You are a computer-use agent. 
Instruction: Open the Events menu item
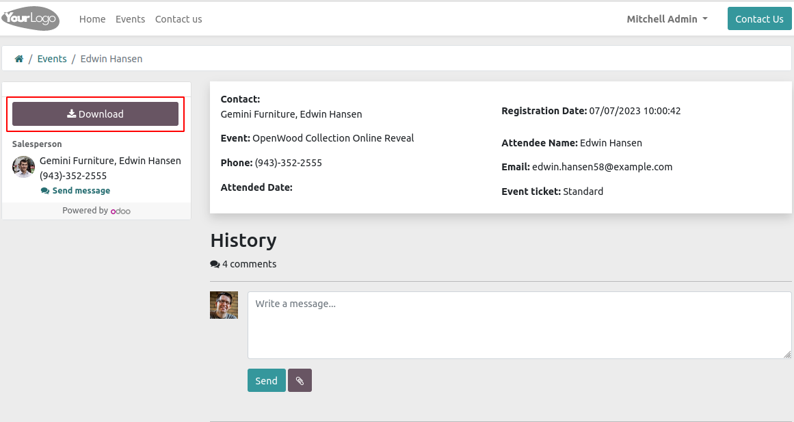pyautogui.click(x=130, y=19)
